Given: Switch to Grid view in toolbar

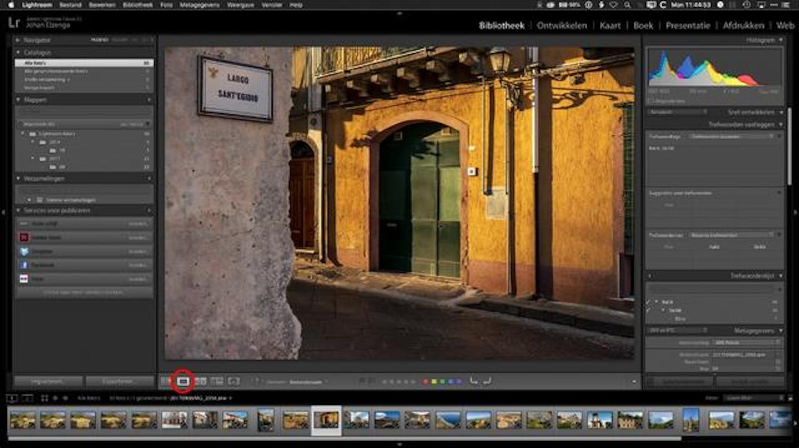Looking at the screenshot, I should point(165,381).
